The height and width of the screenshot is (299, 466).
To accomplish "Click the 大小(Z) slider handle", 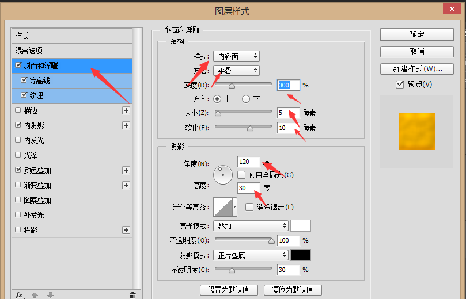I will pos(218,113).
